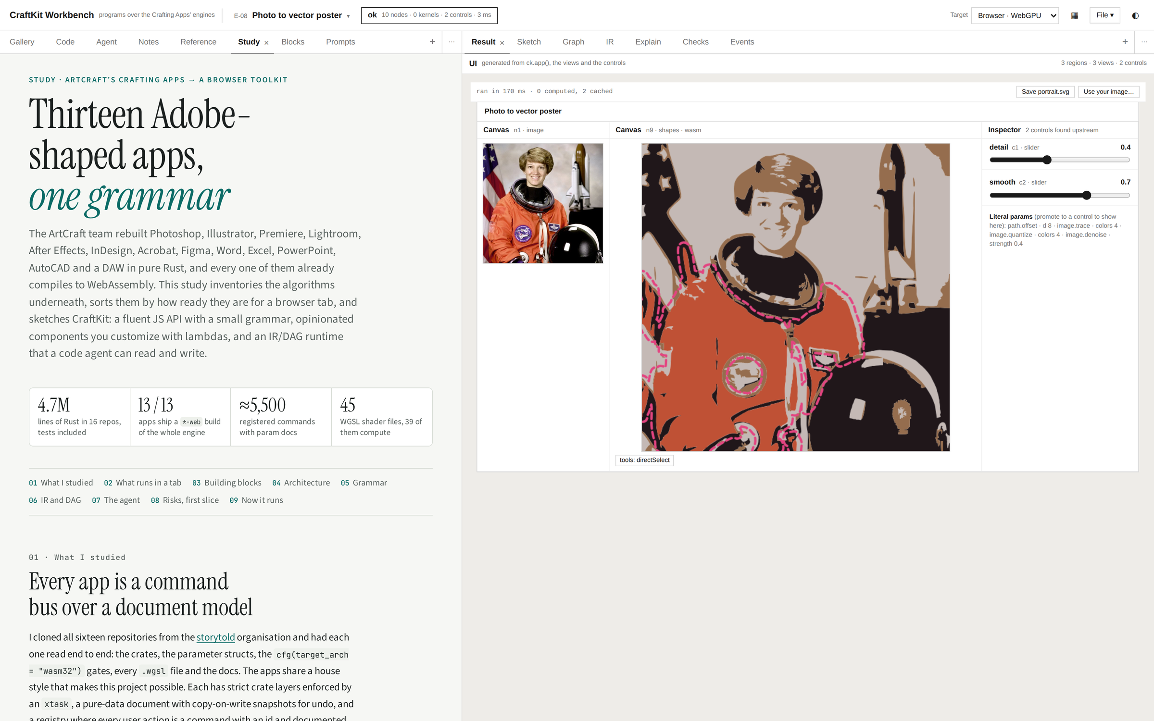Click the ok status badge
The image size is (1154, 721).
429,15
